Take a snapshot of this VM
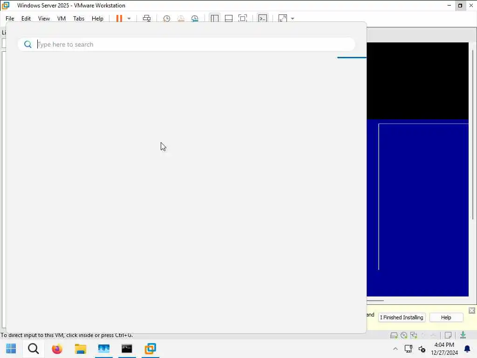This screenshot has height=358, width=477. coord(166,19)
